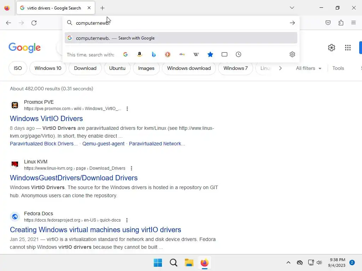Open taskbar Search

point(173,263)
